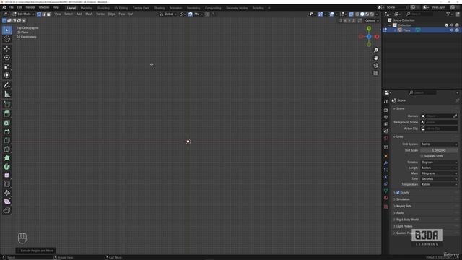Open the Length Meters dropdown
Screen dimensions: 462x260
click(439, 168)
